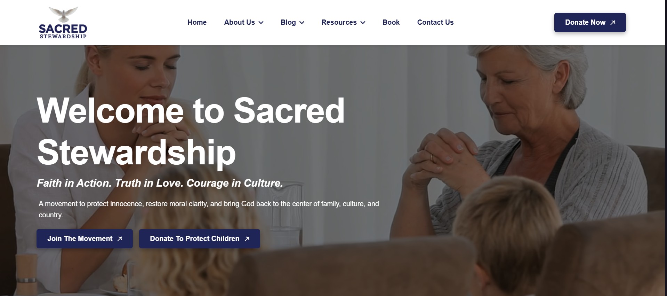The width and height of the screenshot is (667, 296).
Task: Select the About Us menu label
Action: (x=239, y=22)
